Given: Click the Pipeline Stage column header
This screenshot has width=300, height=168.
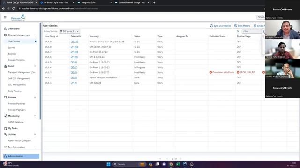Looking at the screenshot, I should (x=244, y=36).
